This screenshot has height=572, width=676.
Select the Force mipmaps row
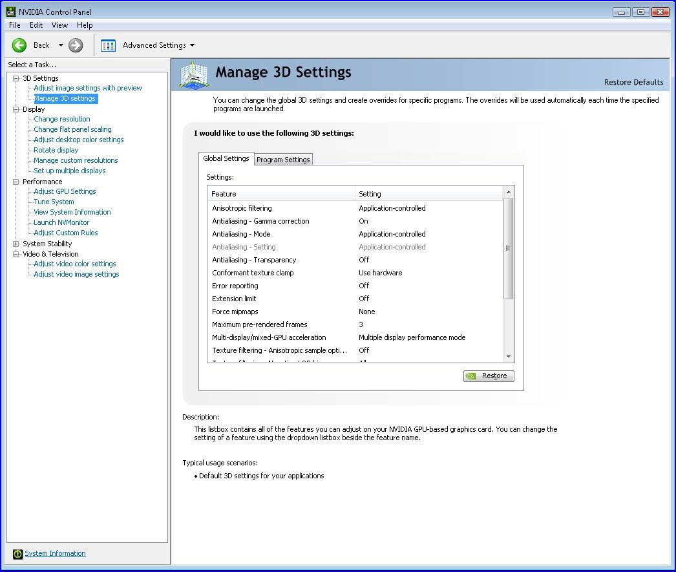coord(355,312)
